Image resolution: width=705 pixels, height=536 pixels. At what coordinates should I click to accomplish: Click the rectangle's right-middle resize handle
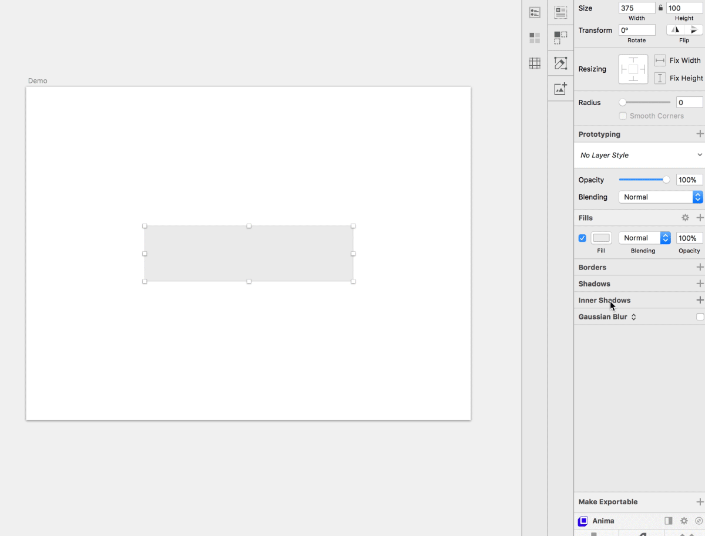(353, 254)
